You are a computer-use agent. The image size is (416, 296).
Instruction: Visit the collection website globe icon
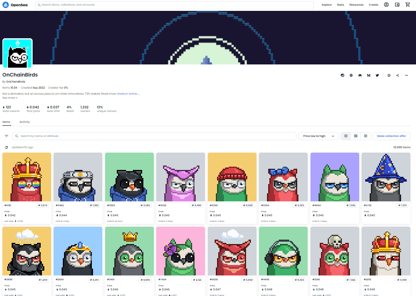pyautogui.click(x=351, y=75)
